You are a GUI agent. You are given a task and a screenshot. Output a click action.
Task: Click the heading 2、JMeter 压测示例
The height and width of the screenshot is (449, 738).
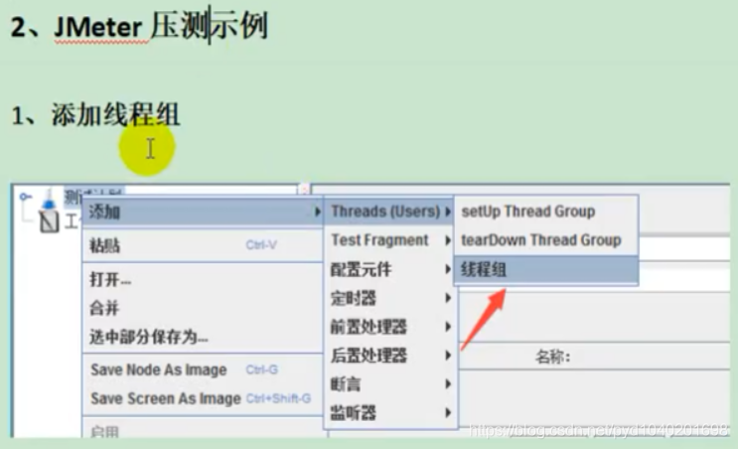click(x=139, y=26)
